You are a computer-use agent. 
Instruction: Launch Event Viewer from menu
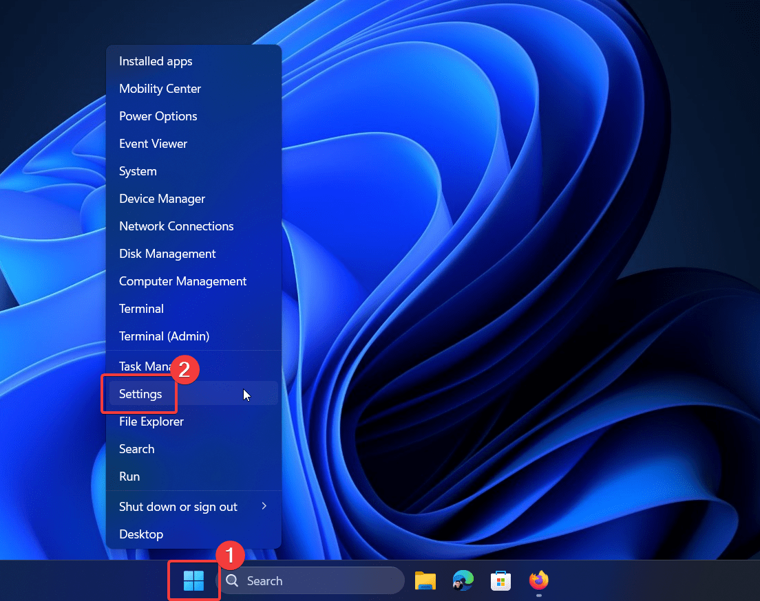click(153, 144)
